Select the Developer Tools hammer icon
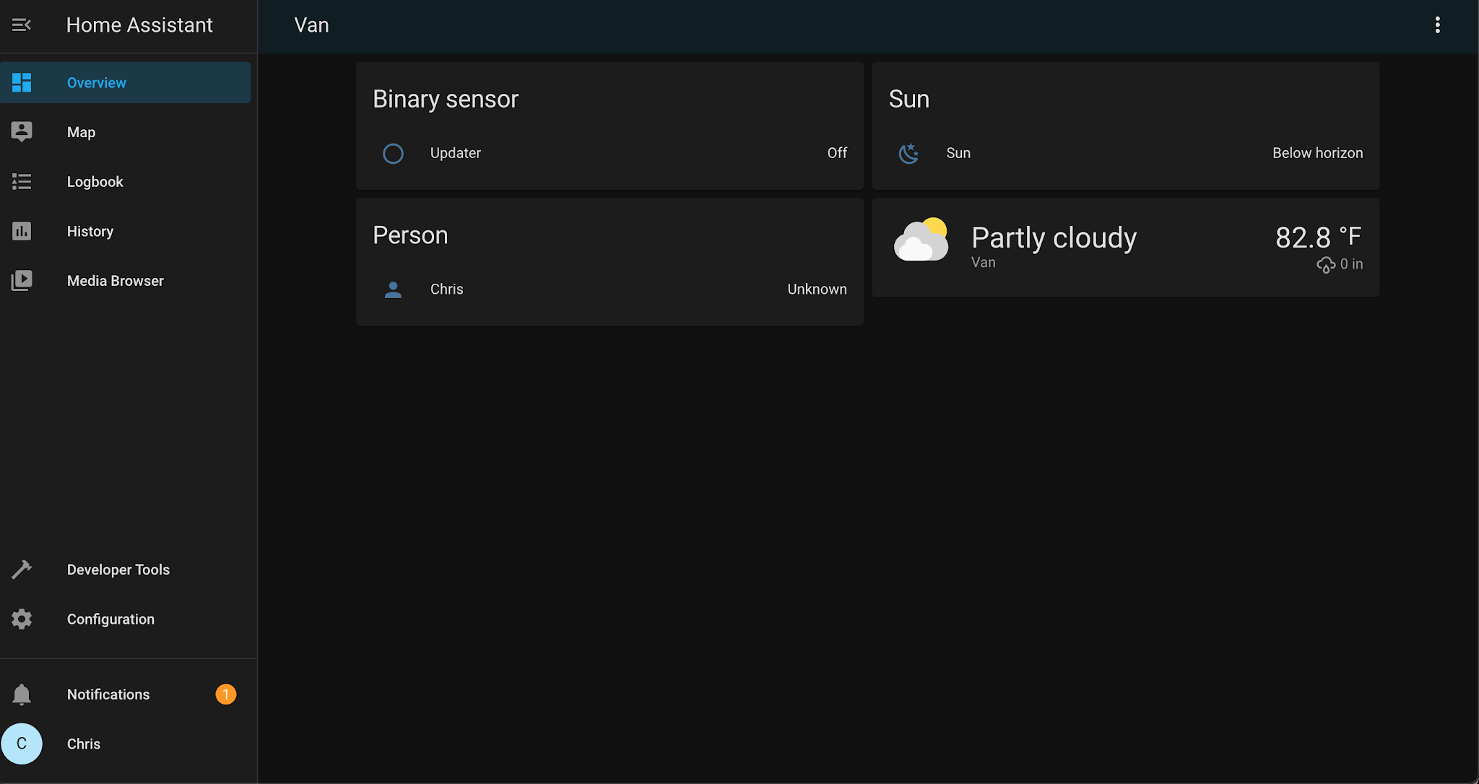1479x784 pixels. click(22, 569)
